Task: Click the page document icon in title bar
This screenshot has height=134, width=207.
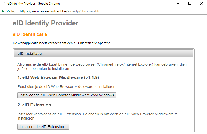Action: 4,4
